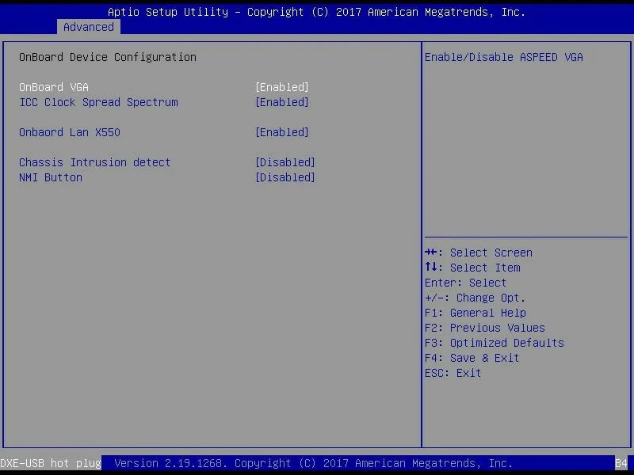Click F3: Optimized Defaults hint
Screen dimensions: 634x475
(494, 343)
